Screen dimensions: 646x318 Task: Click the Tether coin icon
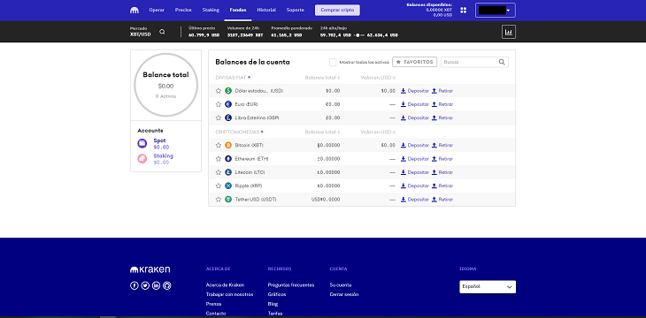[x=228, y=199]
